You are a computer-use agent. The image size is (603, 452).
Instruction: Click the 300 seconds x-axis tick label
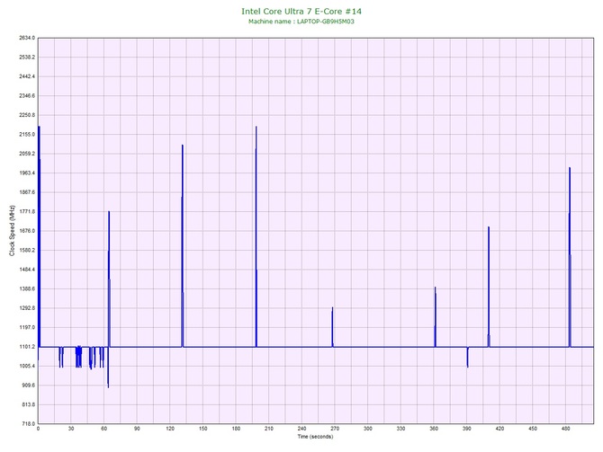click(368, 429)
